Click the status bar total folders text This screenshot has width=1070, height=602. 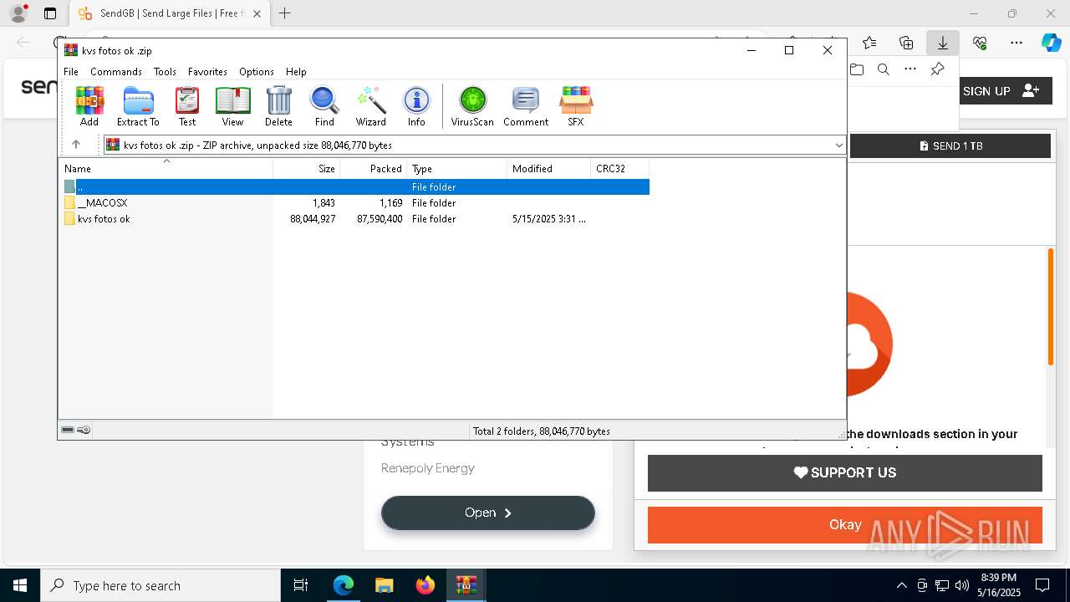[x=542, y=431]
